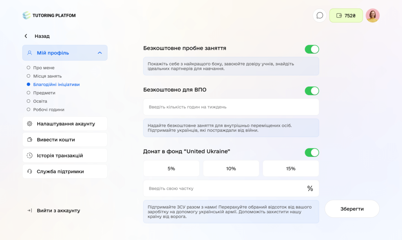402x240 pixels.
Task: Open the user avatar profile photo
Action: (372, 16)
